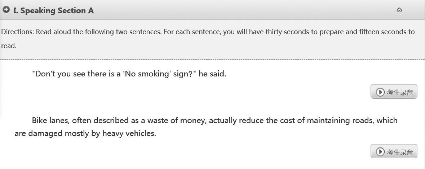The image size is (425, 169).
Task: Click the word "Directions:" in the instructions
Action: (x=18, y=32)
